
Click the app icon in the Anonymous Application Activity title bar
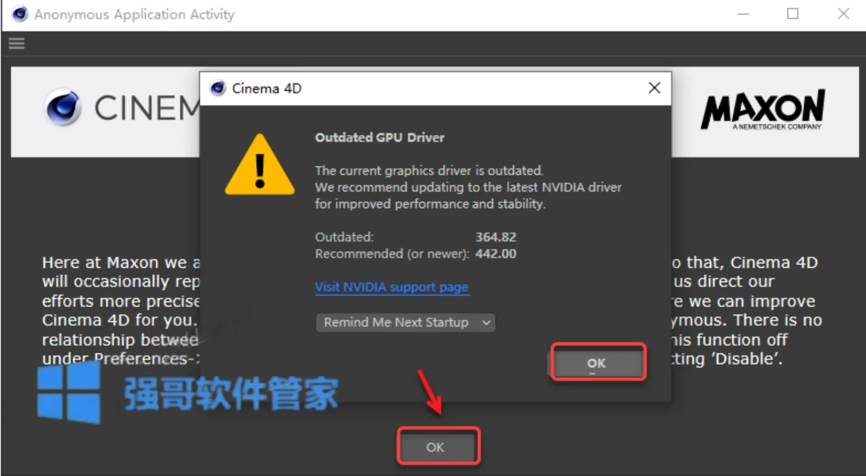(20, 14)
